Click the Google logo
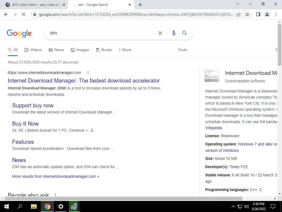This screenshot has width=282, height=212. click(x=19, y=33)
